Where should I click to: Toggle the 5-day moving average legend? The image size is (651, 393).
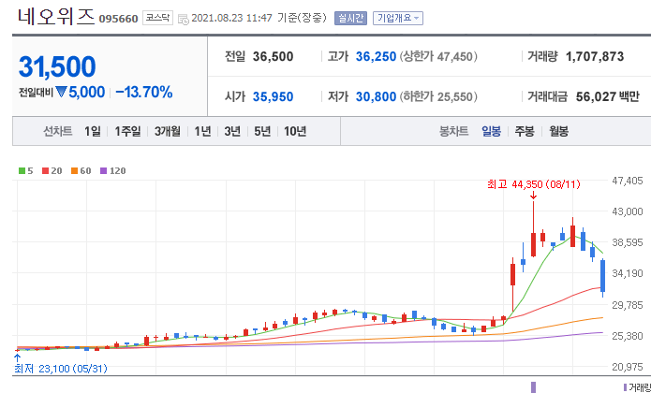(27, 171)
